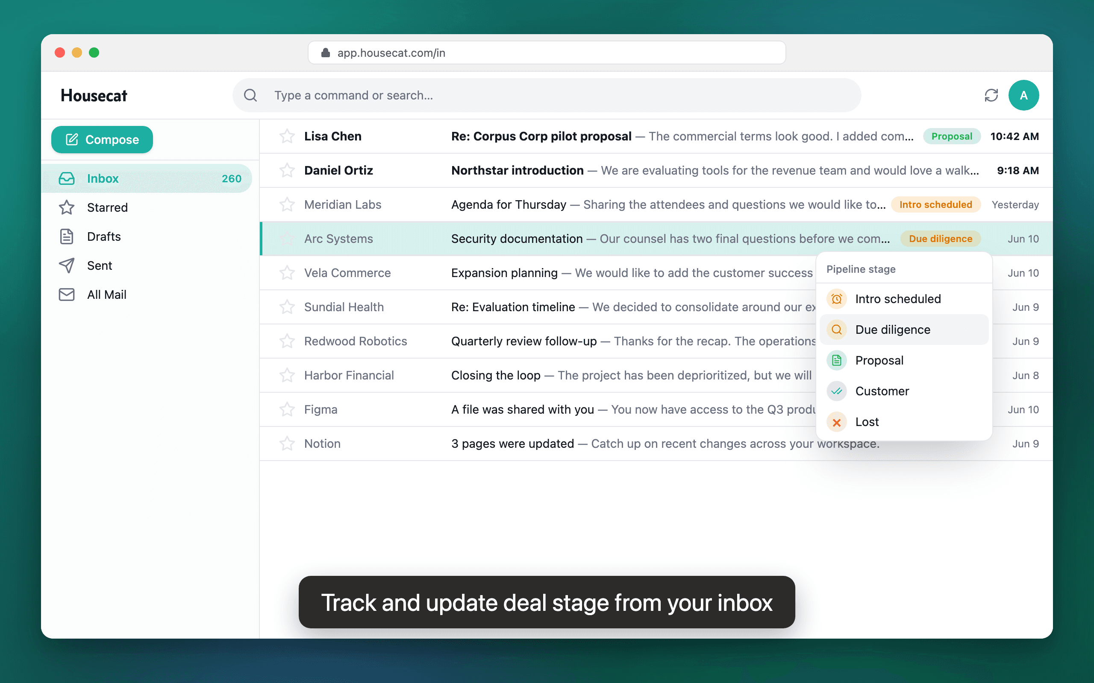Open the Proposal stage tag on Lisa Chen's email
The height and width of the screenshot is (683, 1094).
coord(952,137)
